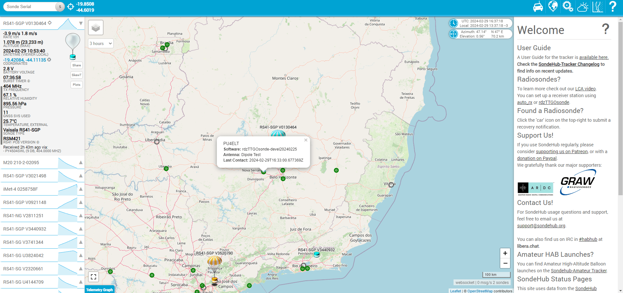This screenshot has width=623, height=293.
Task: Open the Telemetry Graph tab
Action: (x=100, y=290)
